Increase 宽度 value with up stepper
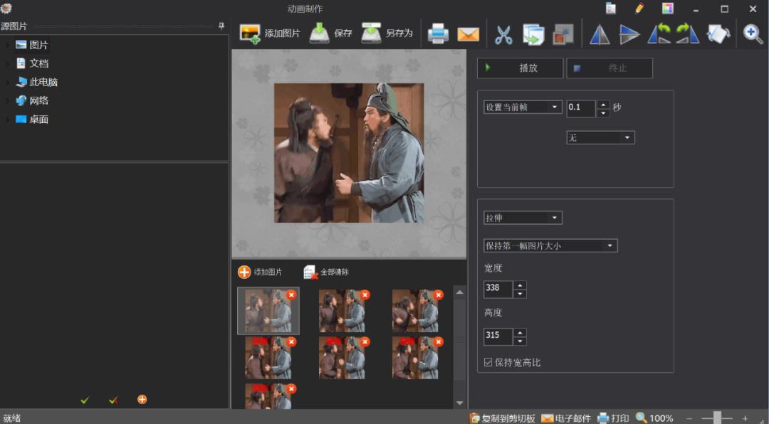The width and height of the screenshot is (769, 424). tap(520, 285)
